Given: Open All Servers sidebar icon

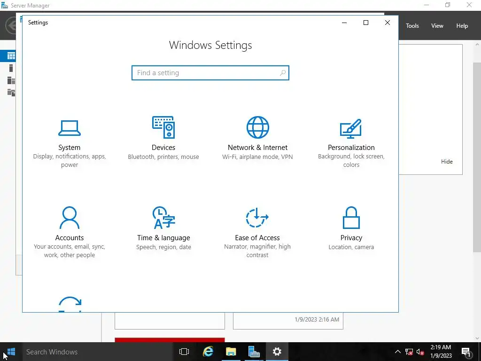Looking at the screenshot, I should [x=11, y=80].
